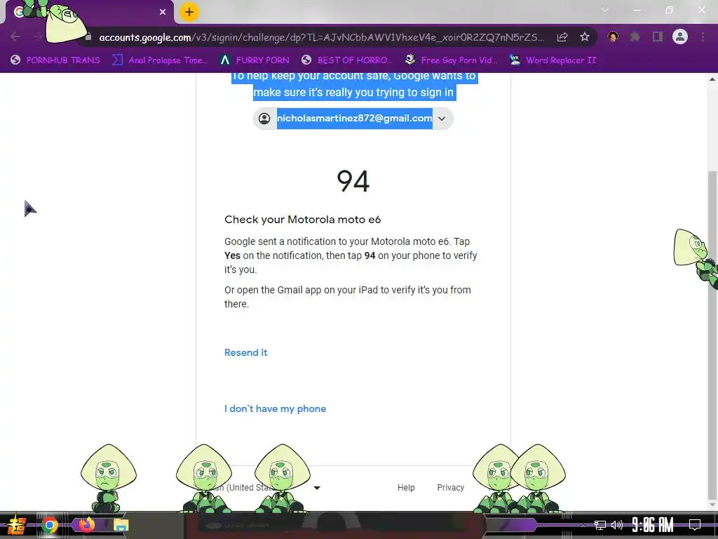Viewport: 718px width, 539px height.
Task: Click the address bar URL
Action: [x=320, y=37]
